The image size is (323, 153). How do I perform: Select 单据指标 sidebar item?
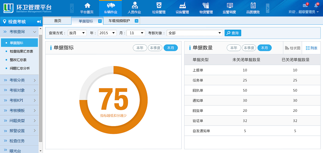(19, 43)
